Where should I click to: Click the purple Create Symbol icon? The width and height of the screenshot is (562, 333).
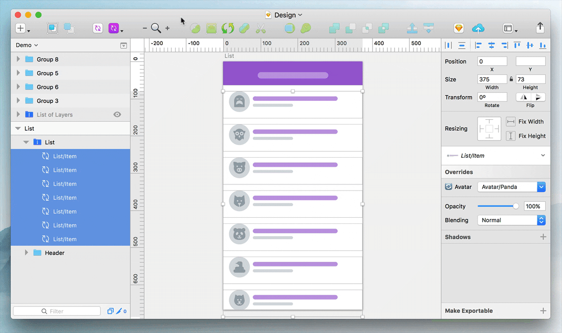98,29
